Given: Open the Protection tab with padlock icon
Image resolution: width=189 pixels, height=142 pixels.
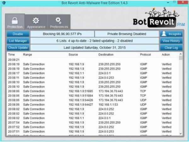Looking at the screenshot, I should (x=15, y=22).
